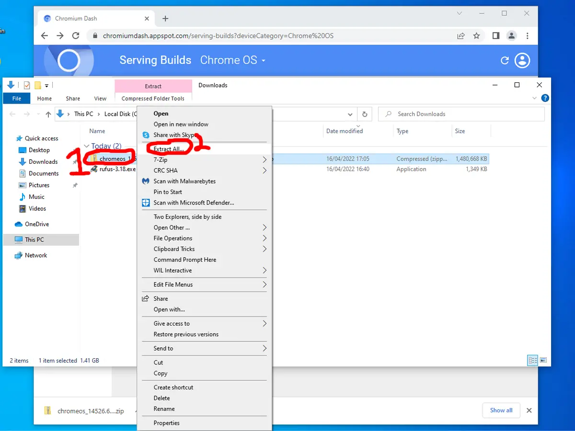
Task: Close the Chrome downloads bar
Action: 529,410
